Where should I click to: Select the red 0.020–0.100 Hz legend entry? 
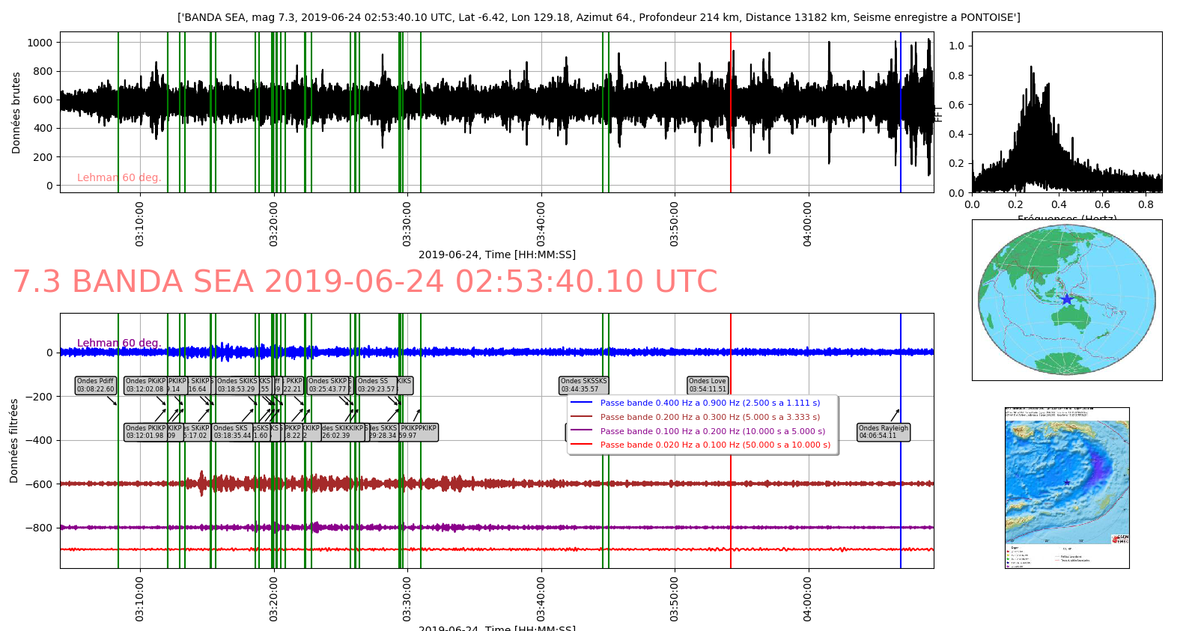tap(714, 445)
